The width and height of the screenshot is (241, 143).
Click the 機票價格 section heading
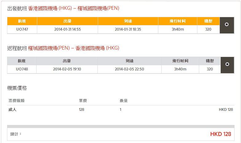[x=17, y=88]
